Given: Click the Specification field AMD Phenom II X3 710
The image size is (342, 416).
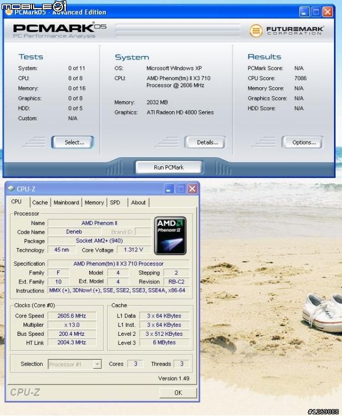Looking at the screenshot, I should coord(119,264).
